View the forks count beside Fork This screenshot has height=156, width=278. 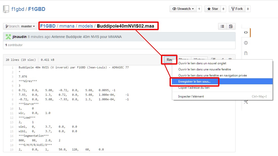248,9
